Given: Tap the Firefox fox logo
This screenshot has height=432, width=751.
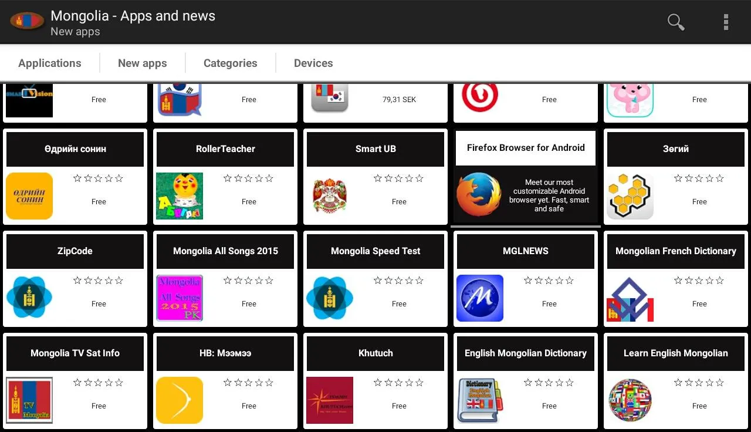Looking at the screenshot, I should 479,195.
